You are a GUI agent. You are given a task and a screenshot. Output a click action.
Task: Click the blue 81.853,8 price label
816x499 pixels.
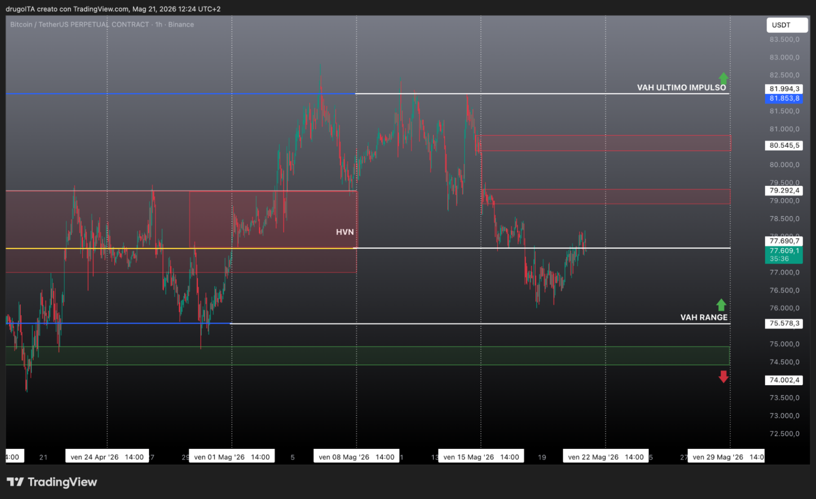(x=784, y=98)
